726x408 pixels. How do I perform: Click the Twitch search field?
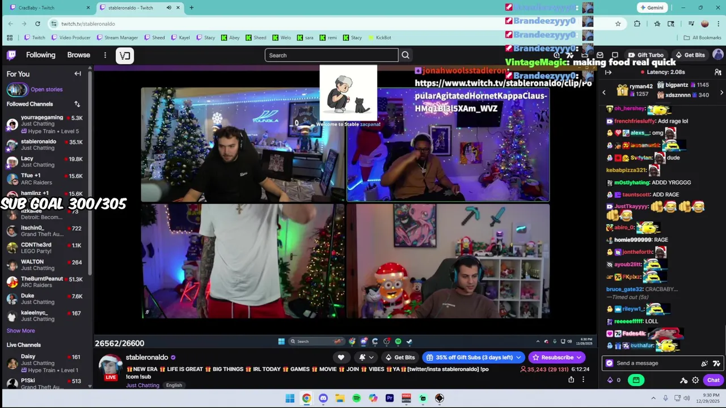pos(332,55)
